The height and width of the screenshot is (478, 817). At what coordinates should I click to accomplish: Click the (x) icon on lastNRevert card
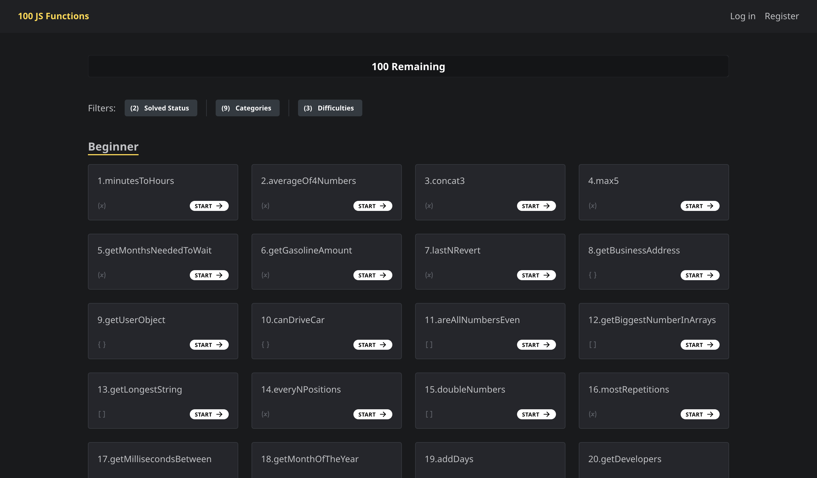429,275
